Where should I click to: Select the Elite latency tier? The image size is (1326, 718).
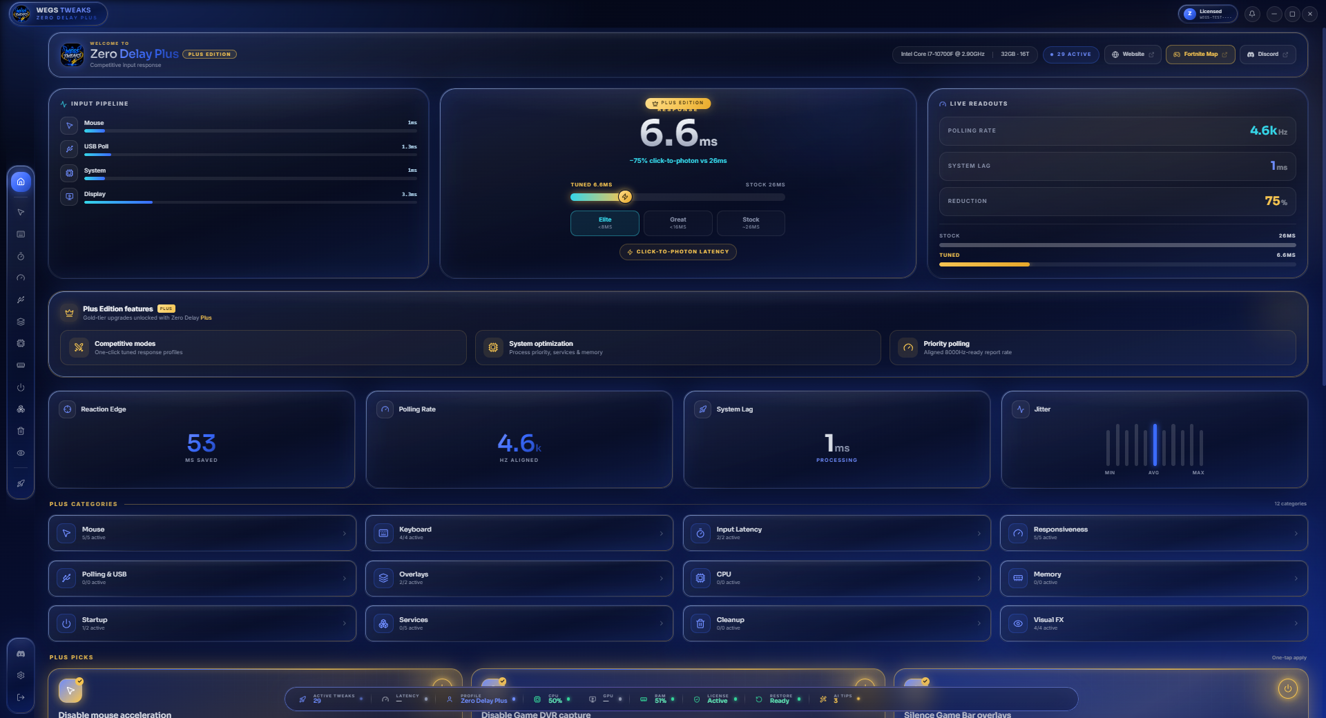[605, 223]
